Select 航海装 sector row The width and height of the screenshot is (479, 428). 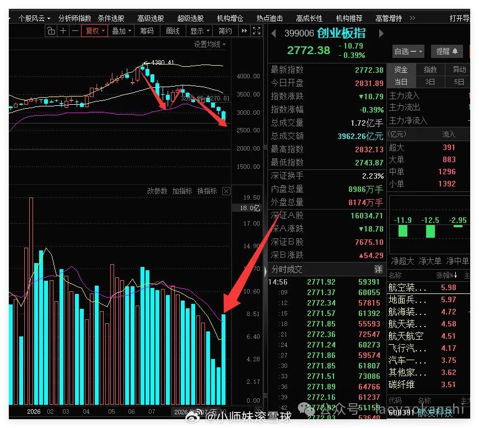coord(429,312)
